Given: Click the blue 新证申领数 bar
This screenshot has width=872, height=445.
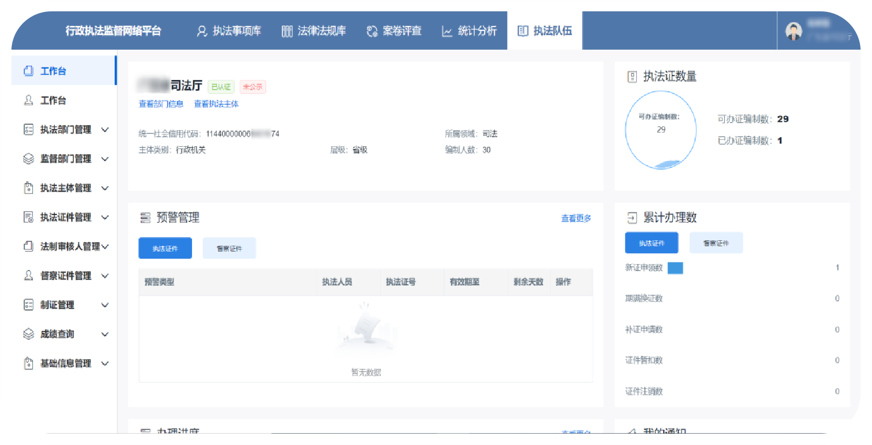Looking at the screenshot, I should point(675,268).
